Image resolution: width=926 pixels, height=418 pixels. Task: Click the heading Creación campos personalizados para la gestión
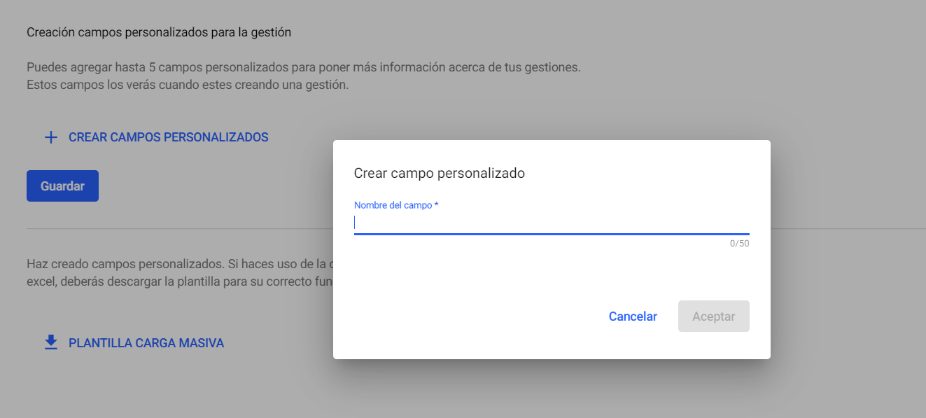pos(158,32)
